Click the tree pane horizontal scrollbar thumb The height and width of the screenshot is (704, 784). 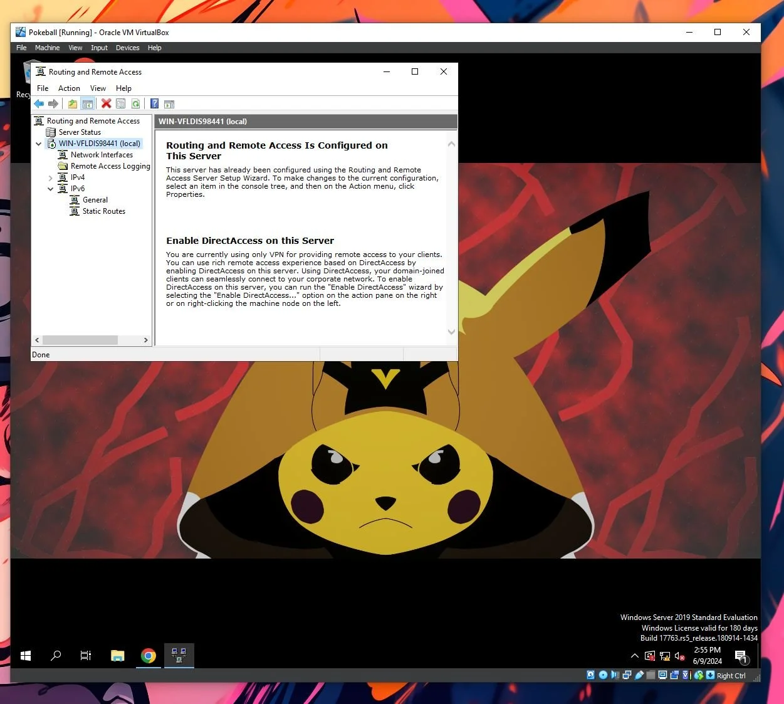tap(80, 340)
